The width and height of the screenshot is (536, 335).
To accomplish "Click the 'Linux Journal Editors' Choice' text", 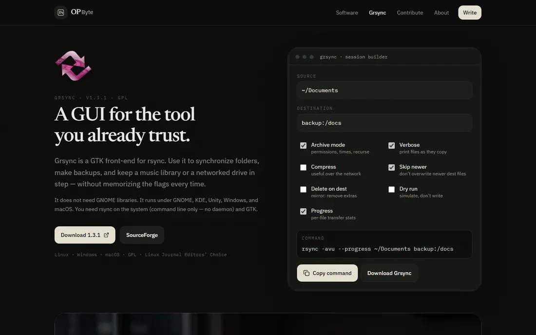I will coord(186,254).
